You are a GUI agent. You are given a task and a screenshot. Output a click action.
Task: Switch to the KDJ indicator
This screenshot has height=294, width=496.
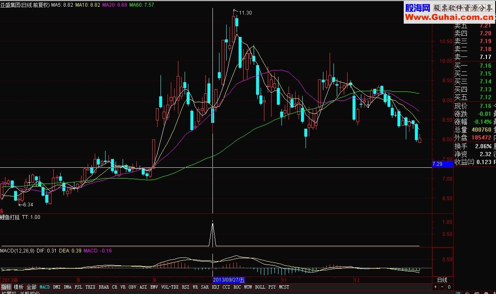coord(216,287)
